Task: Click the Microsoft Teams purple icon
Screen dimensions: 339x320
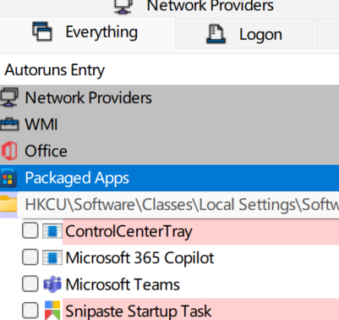Action: (52, 284)
